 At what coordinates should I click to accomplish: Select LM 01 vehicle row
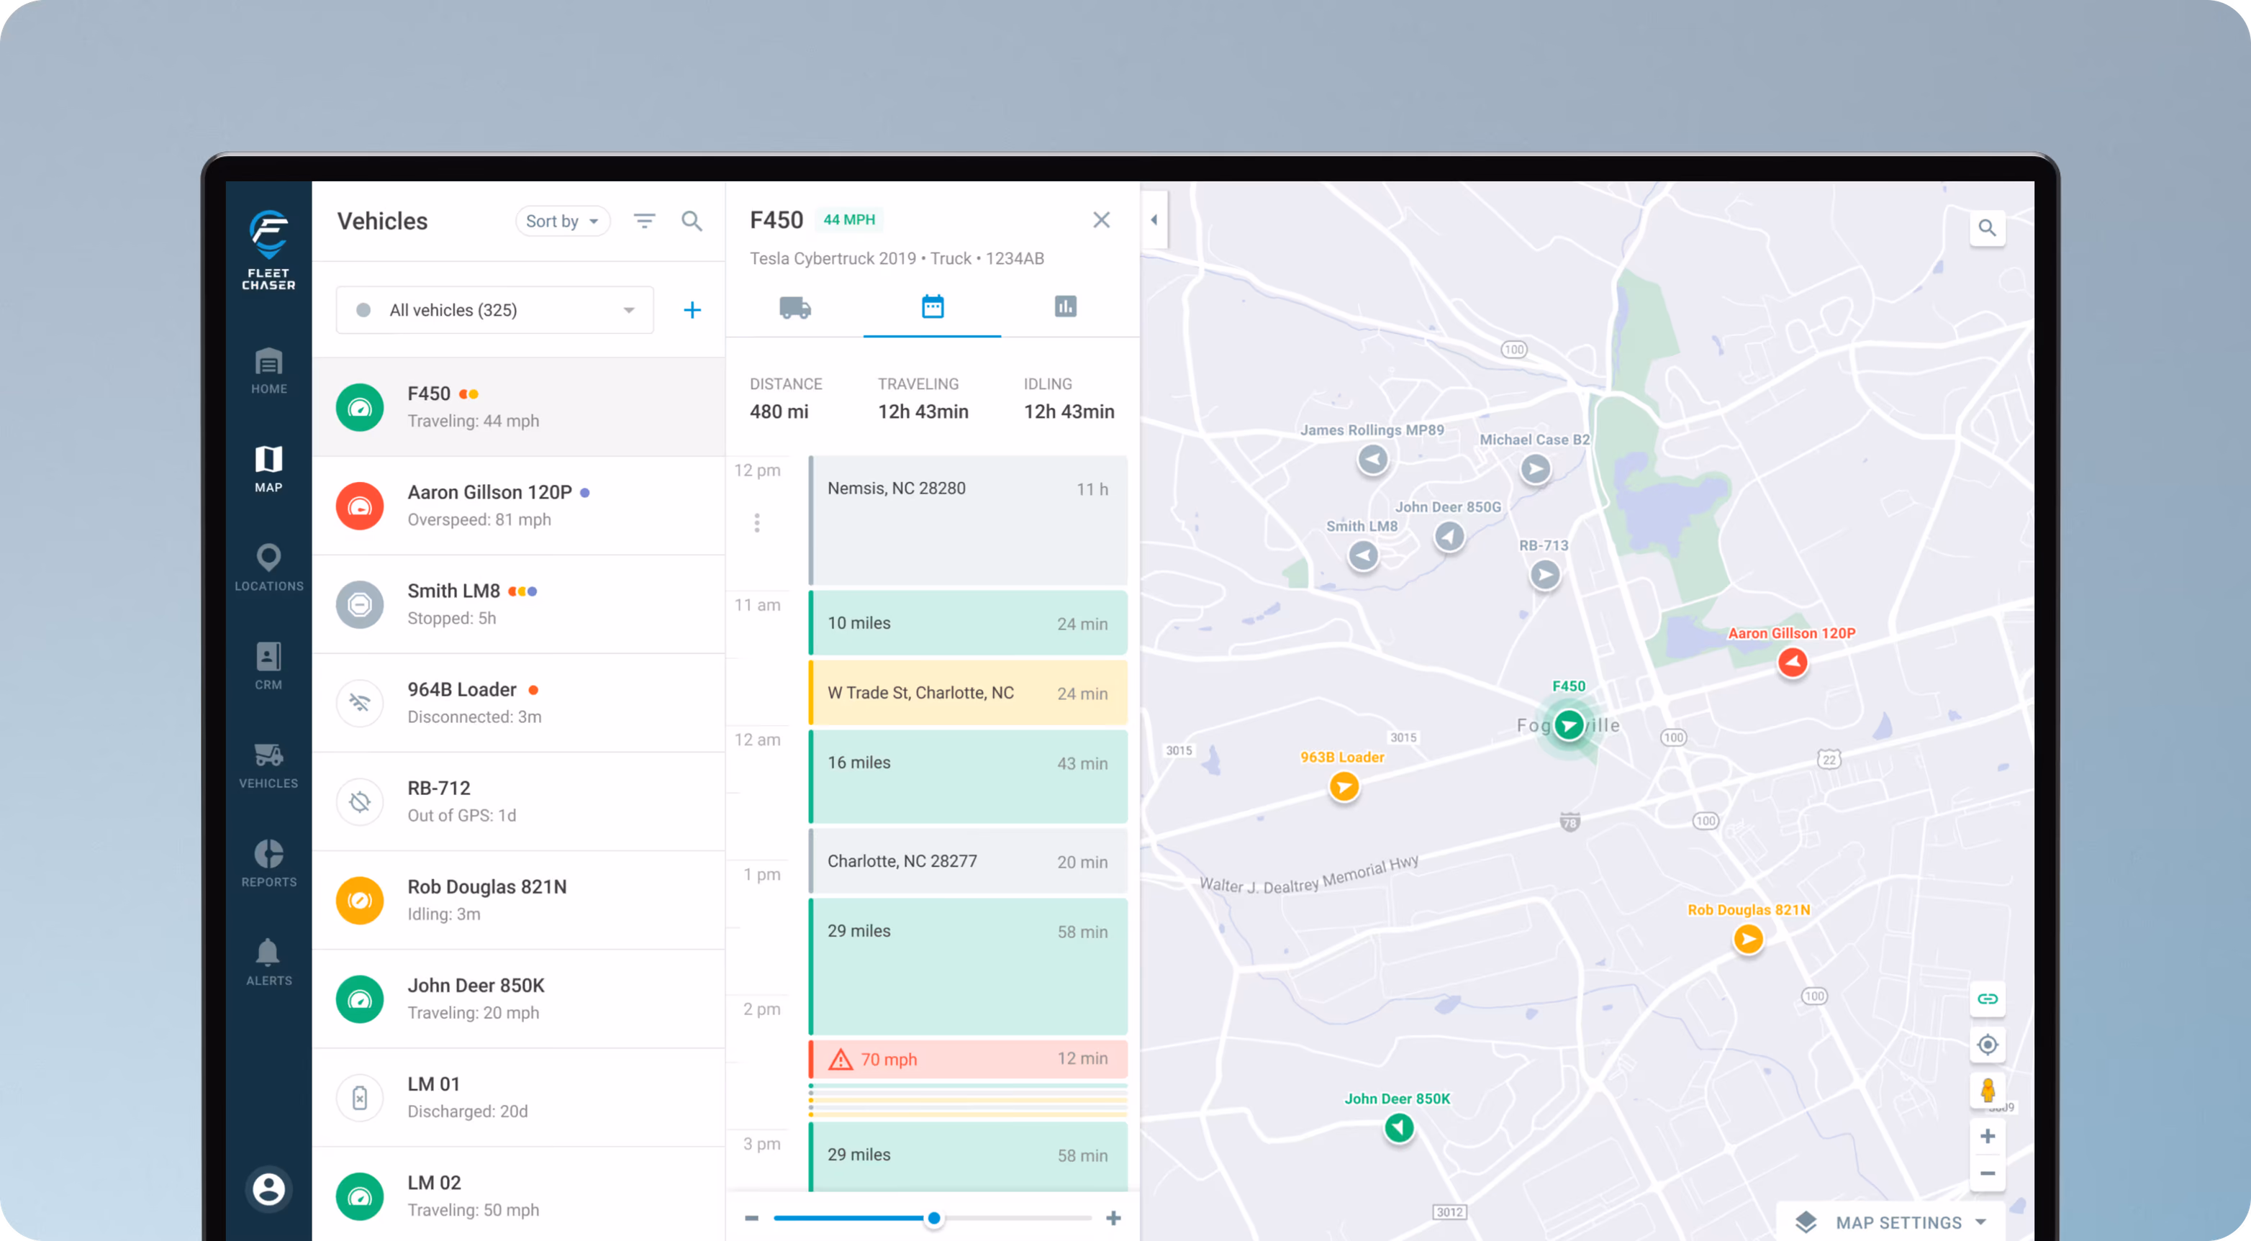pos(519,1098)
